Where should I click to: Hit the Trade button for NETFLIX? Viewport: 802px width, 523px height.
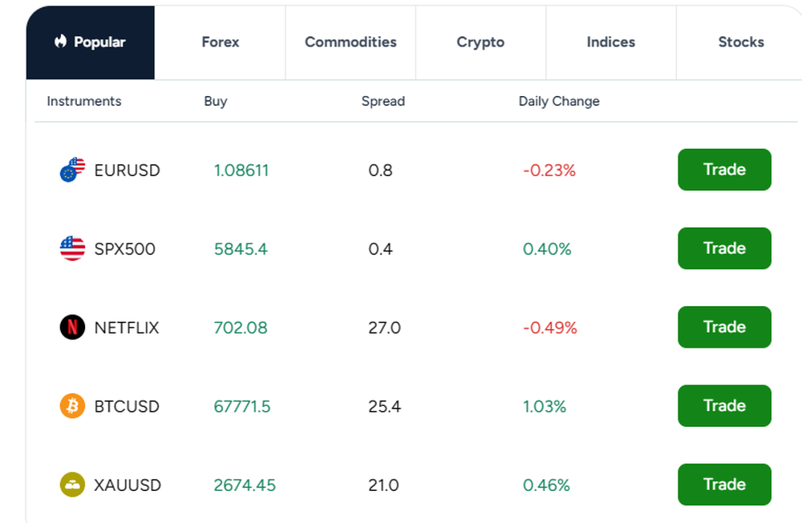[724, 327]
